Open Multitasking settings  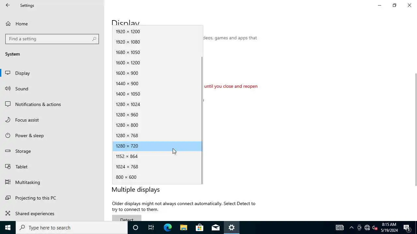[x=52, y=182]
